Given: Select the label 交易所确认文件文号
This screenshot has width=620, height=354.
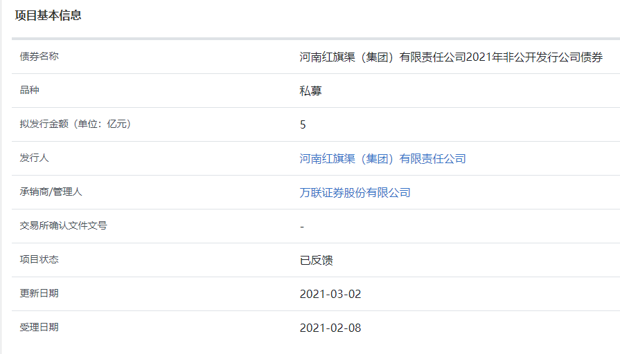Looking at the screenshot, I should (63, 225).
